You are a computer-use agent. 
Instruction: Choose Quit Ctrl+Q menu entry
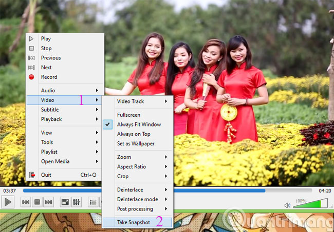click(x=64, y=175)
